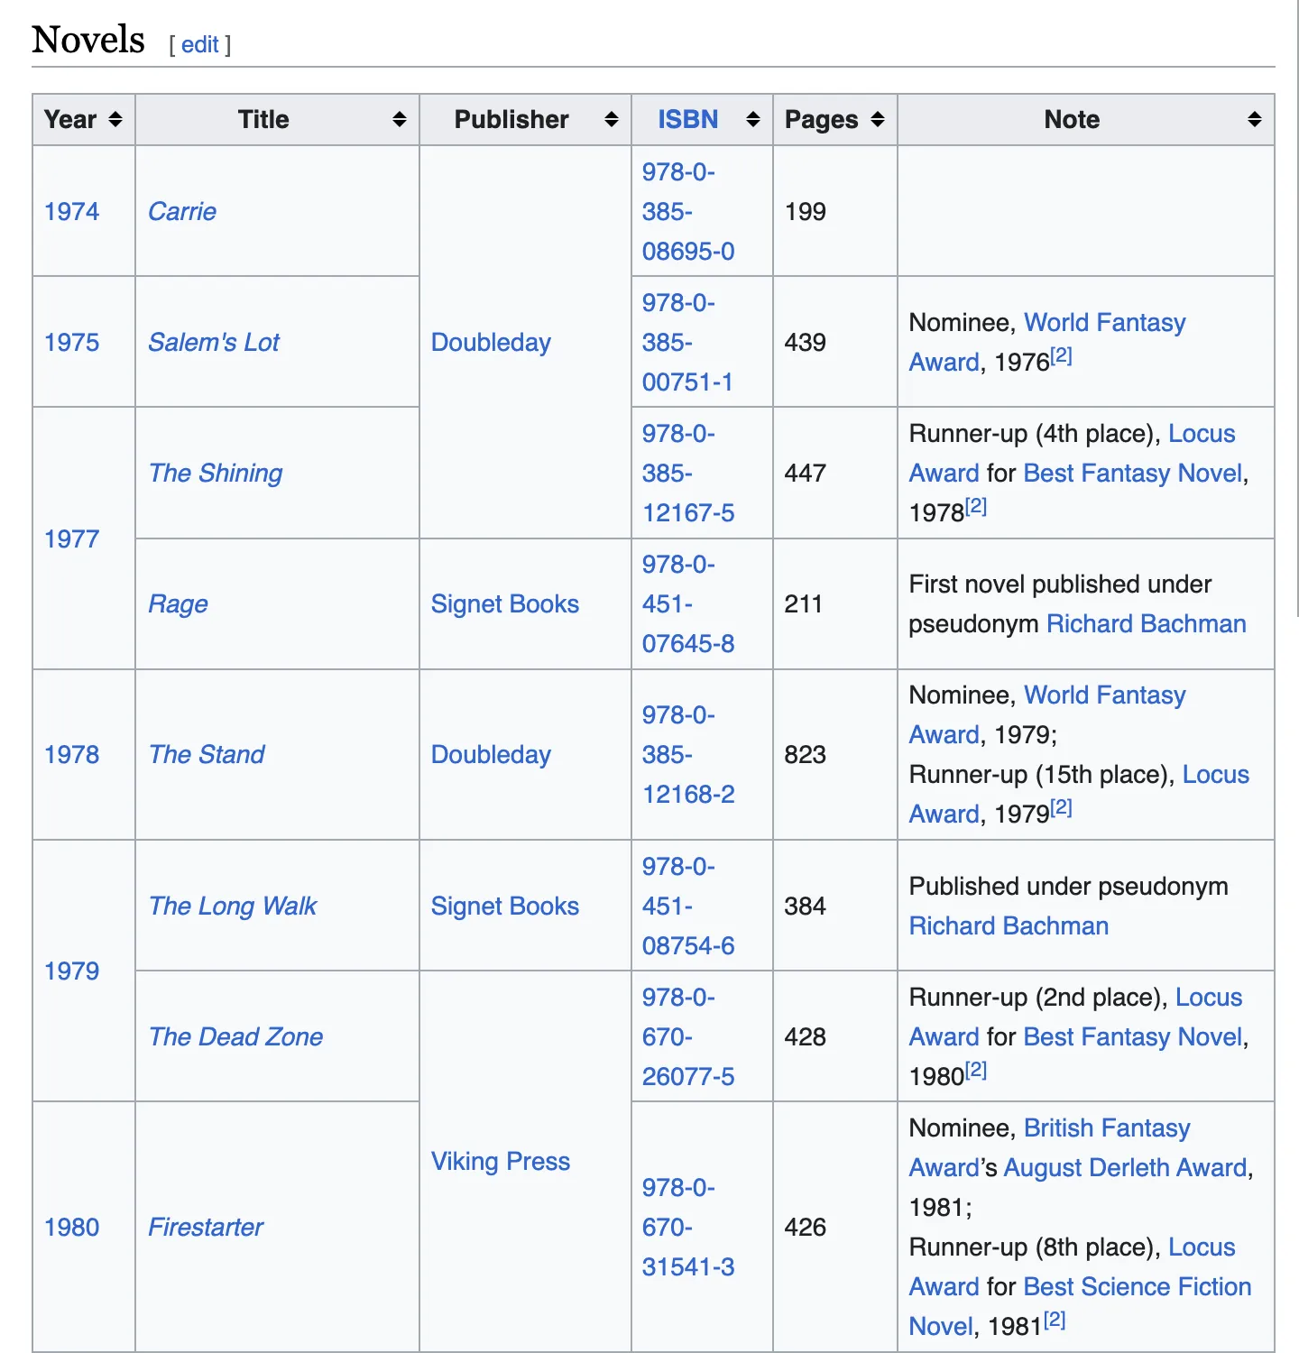Open citation [2] after 1981

click(1055, 1320)
